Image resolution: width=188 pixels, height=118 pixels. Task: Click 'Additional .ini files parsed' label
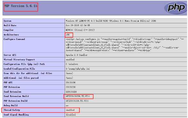click(x=21, y=78)
